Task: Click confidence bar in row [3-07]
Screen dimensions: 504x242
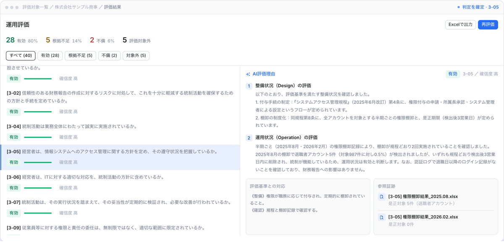Action: (x=38, y=213)
